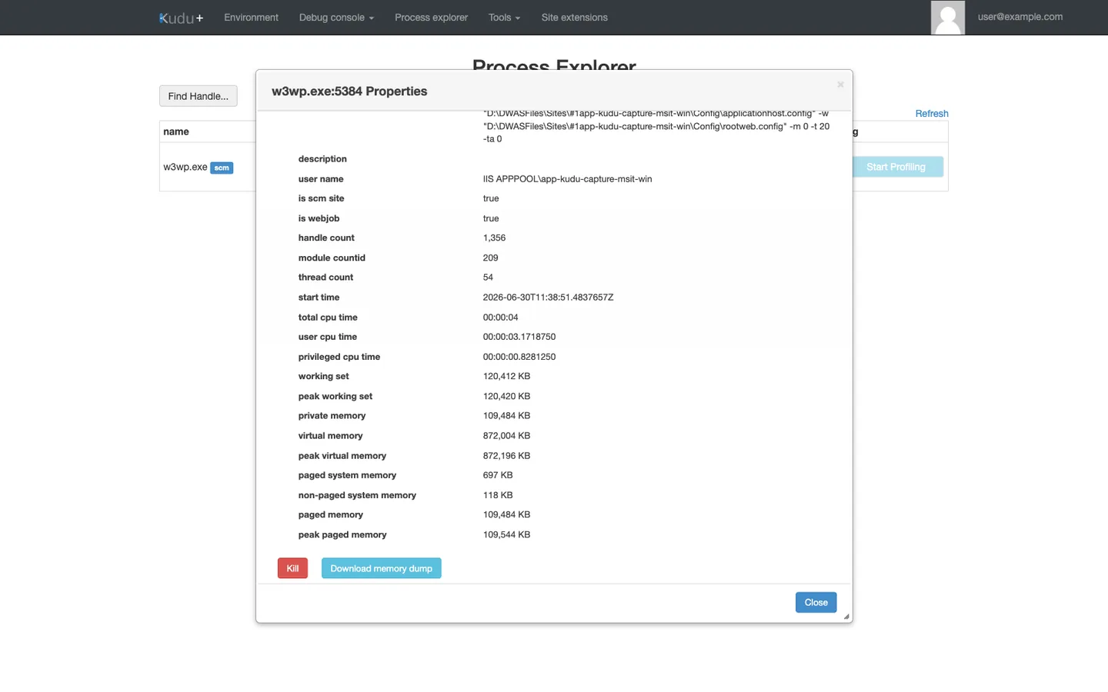Screen dimensions: 1108x692
Task: Click the w3wp.exe:5384 Properties title
Action: tap(349, 91)
